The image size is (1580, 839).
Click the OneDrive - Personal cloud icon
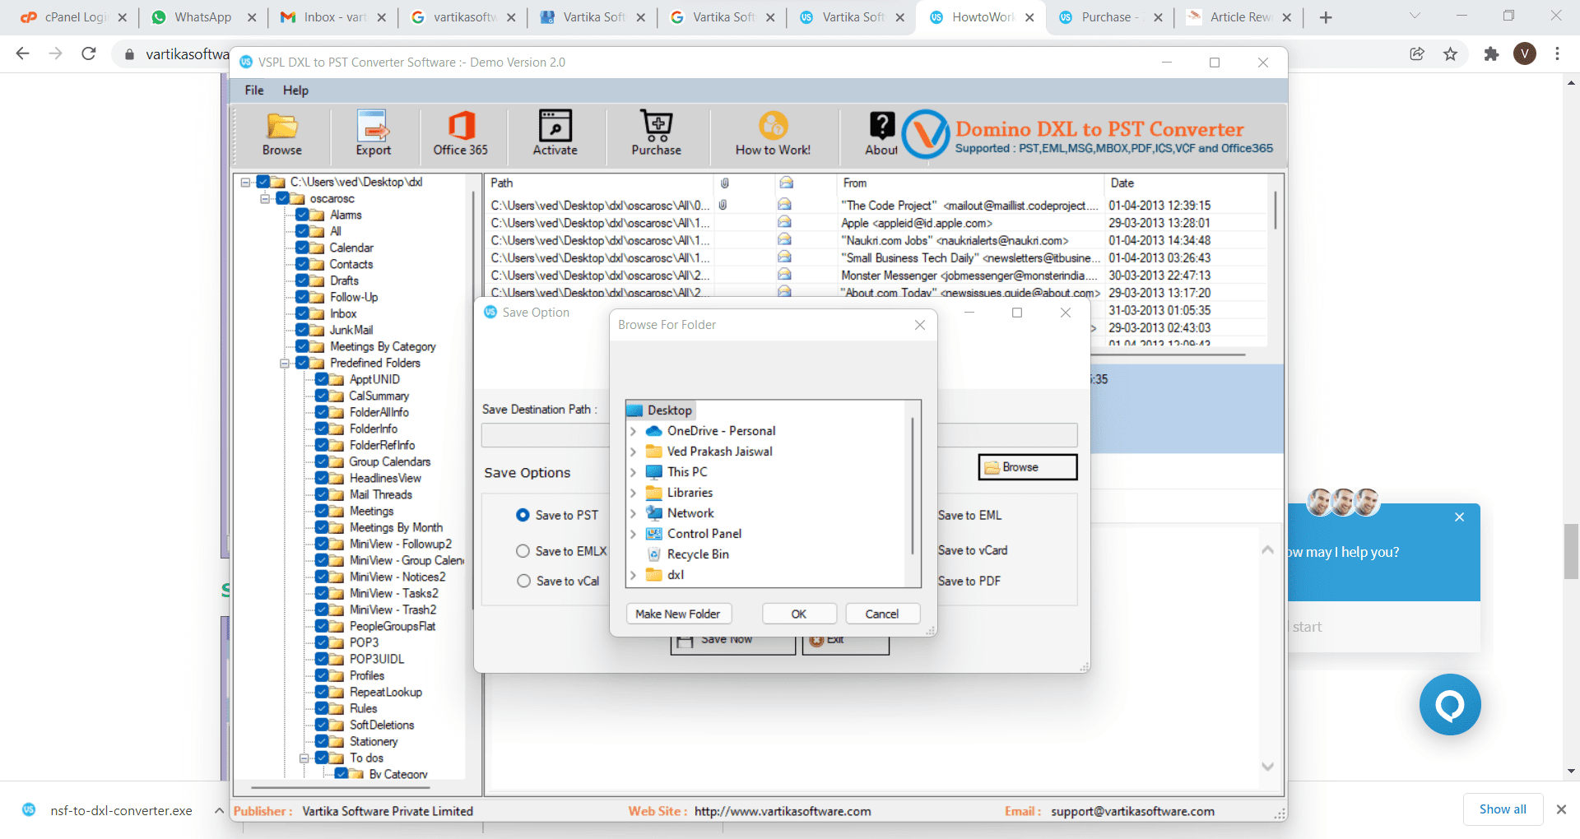point(654,431)
